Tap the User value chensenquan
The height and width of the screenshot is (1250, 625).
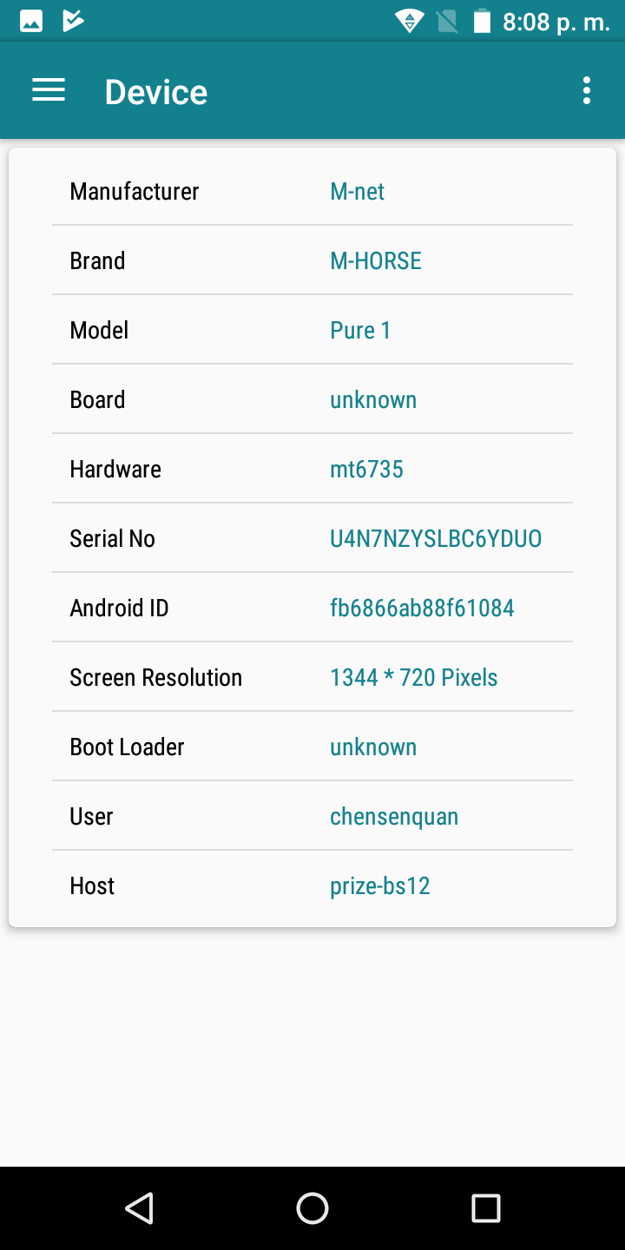pyautogui.click(x=394, y=816)
